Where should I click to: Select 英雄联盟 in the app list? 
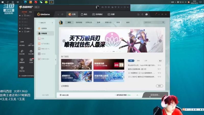coord(45,33)
